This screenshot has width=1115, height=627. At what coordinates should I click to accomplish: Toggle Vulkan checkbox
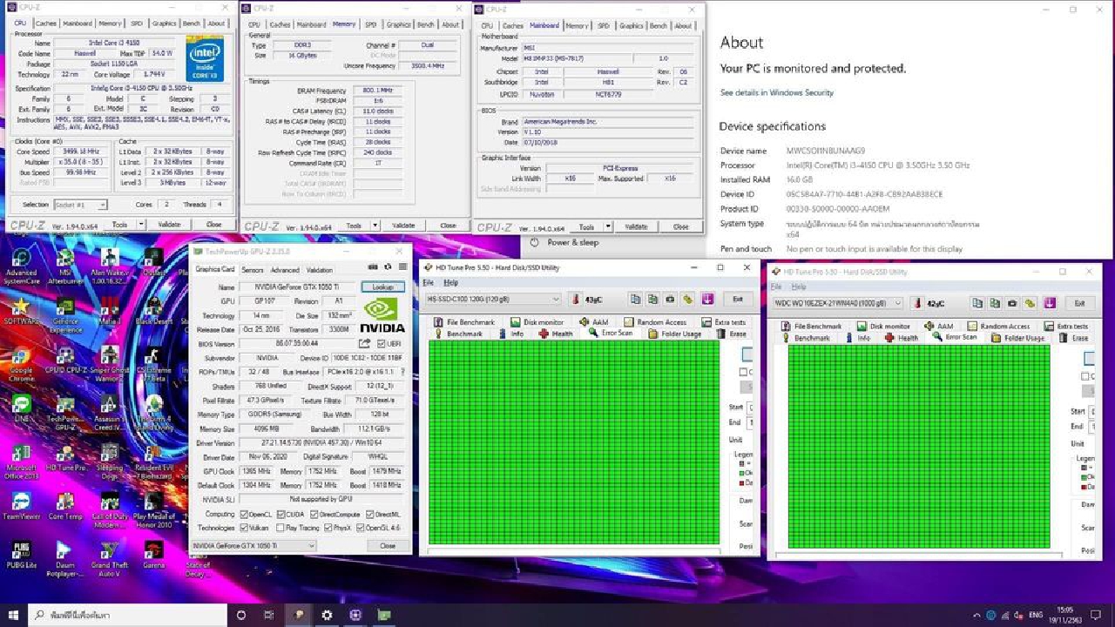point(244,528)
